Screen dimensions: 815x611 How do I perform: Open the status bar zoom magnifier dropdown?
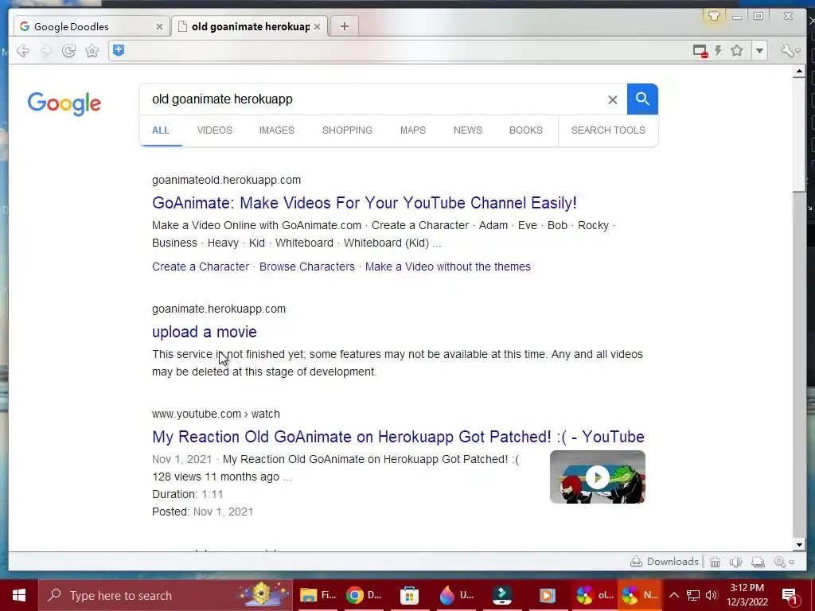(x=784, y=562)
